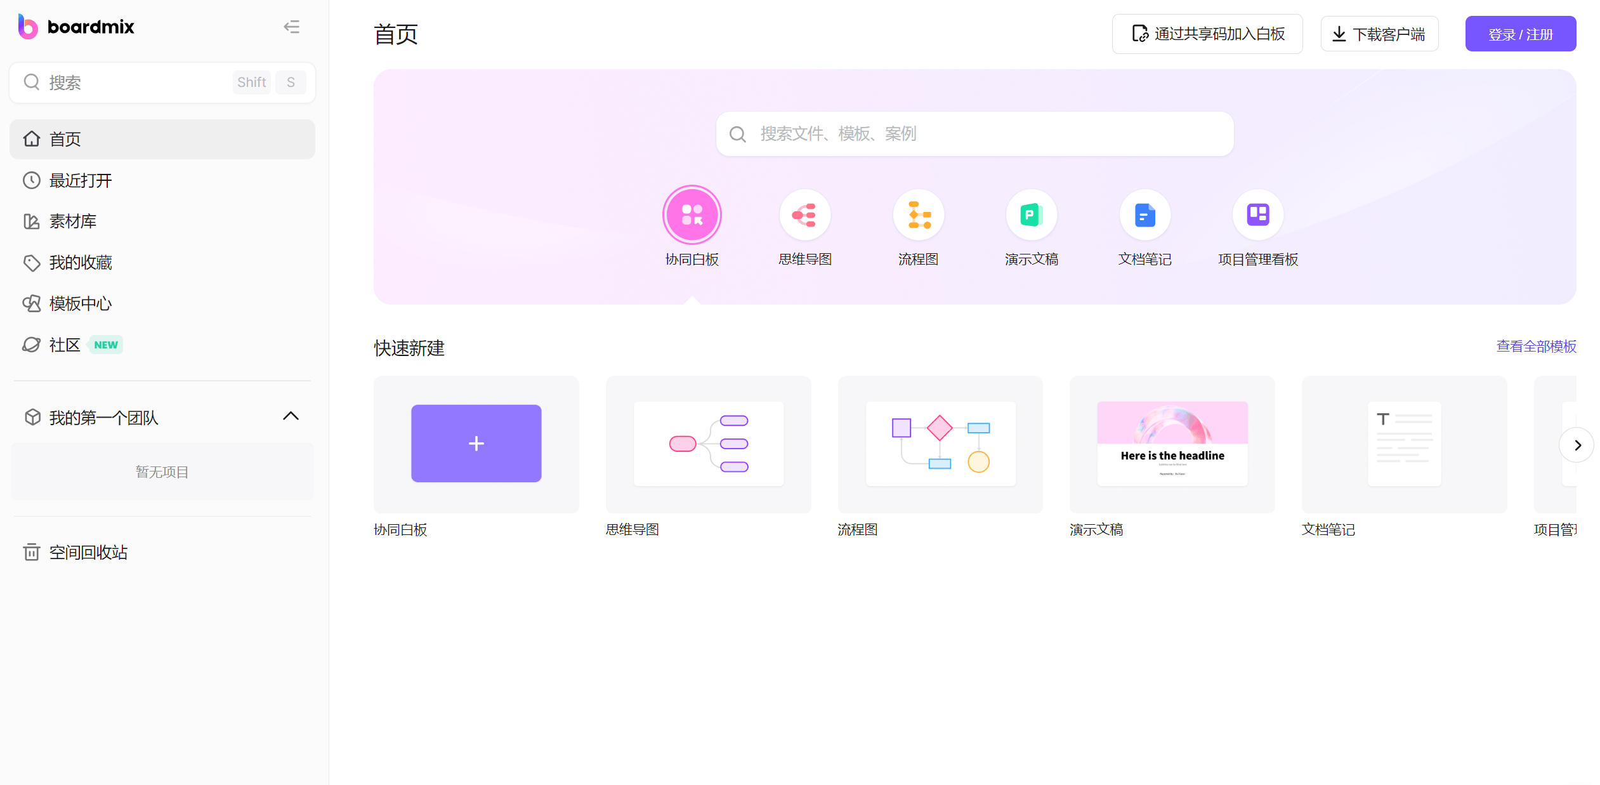
Task: Click the 演示文稿 presentation icon
Action: click(1031, 215)
